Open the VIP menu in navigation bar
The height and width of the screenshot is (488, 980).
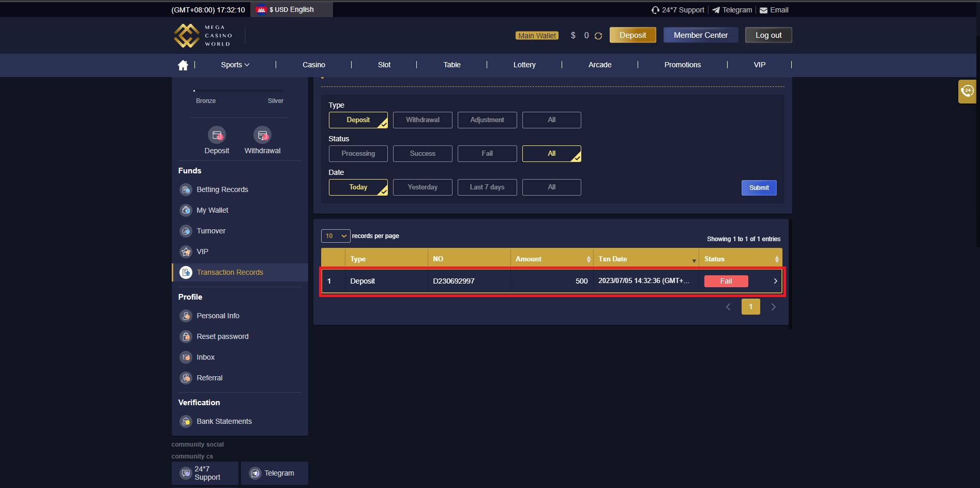(x=760, y=65)
